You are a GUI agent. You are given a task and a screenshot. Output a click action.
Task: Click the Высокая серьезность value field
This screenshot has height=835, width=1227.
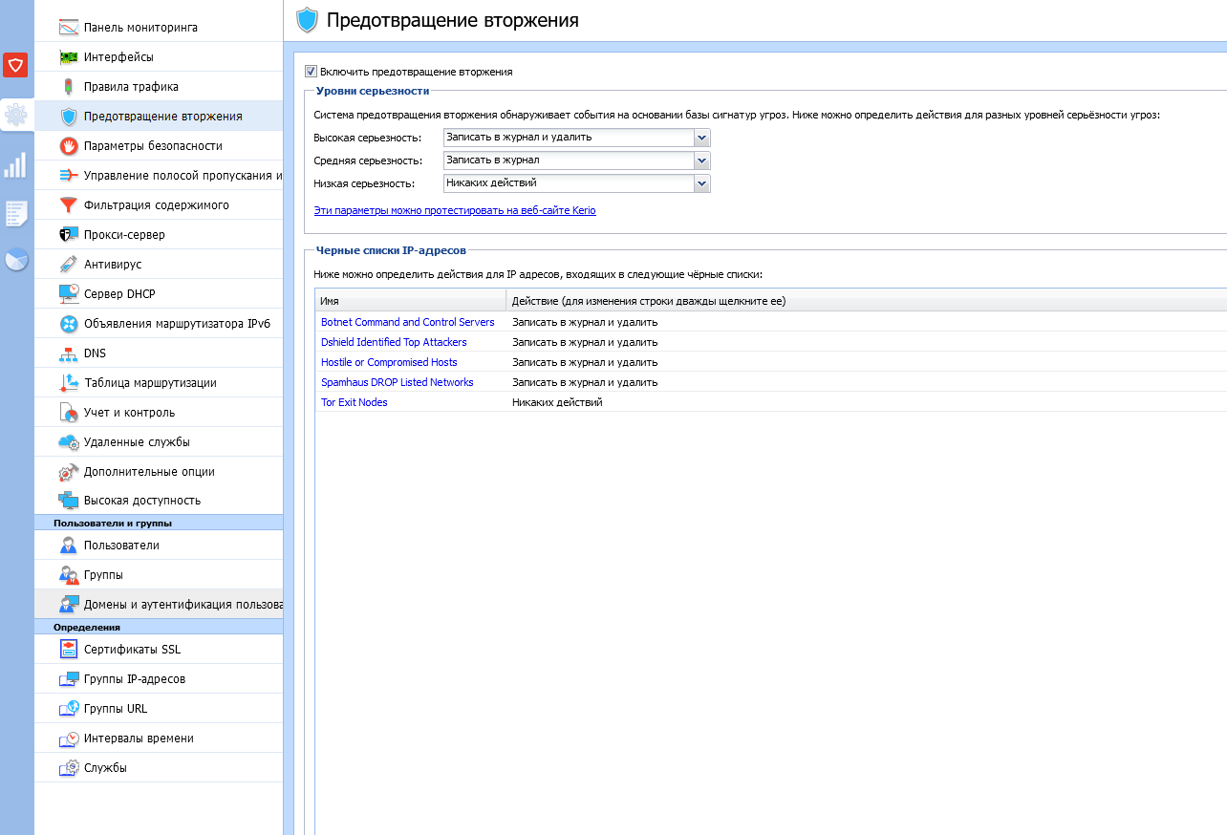[569, 138]
